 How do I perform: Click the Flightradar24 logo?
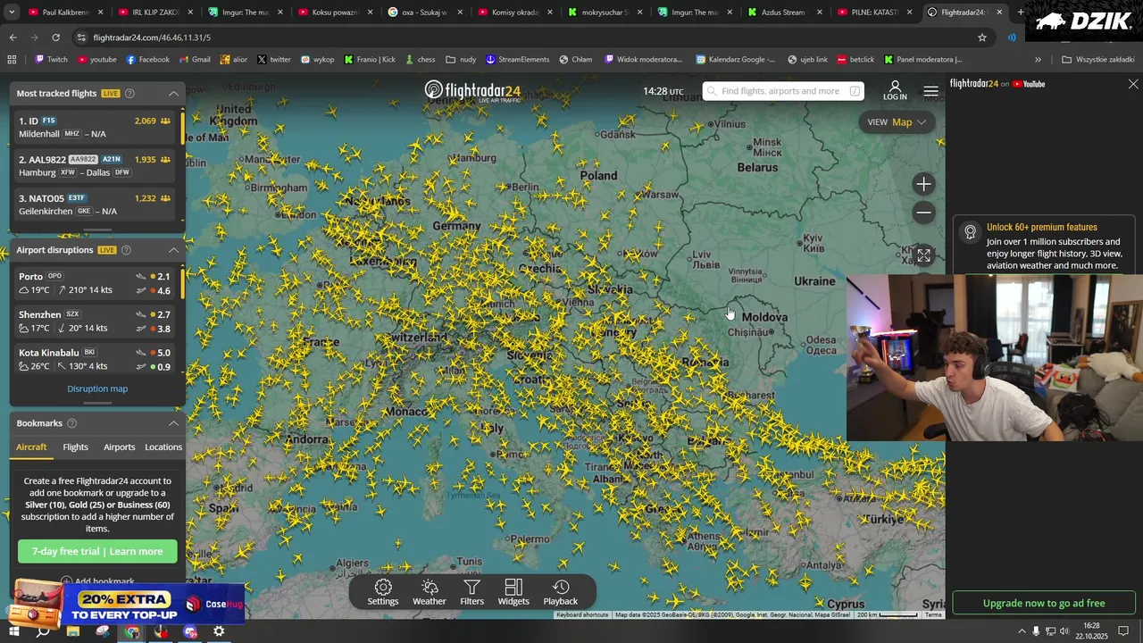pos(472,91)
